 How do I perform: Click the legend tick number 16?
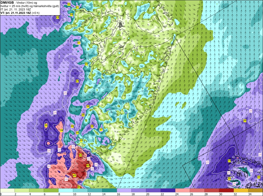pos(118,194)
